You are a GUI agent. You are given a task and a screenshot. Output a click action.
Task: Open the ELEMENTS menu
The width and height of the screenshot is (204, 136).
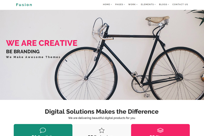(148, 4)
